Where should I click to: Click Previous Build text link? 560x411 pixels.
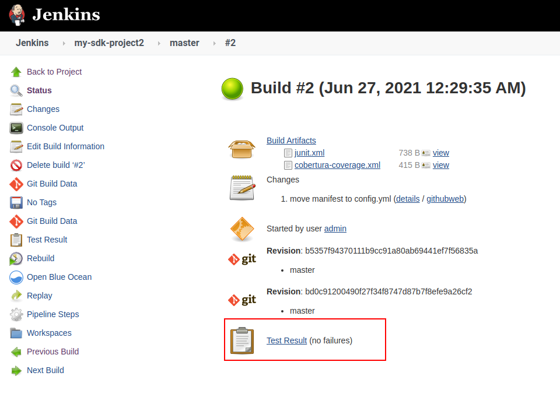click(x=52, y=352)
